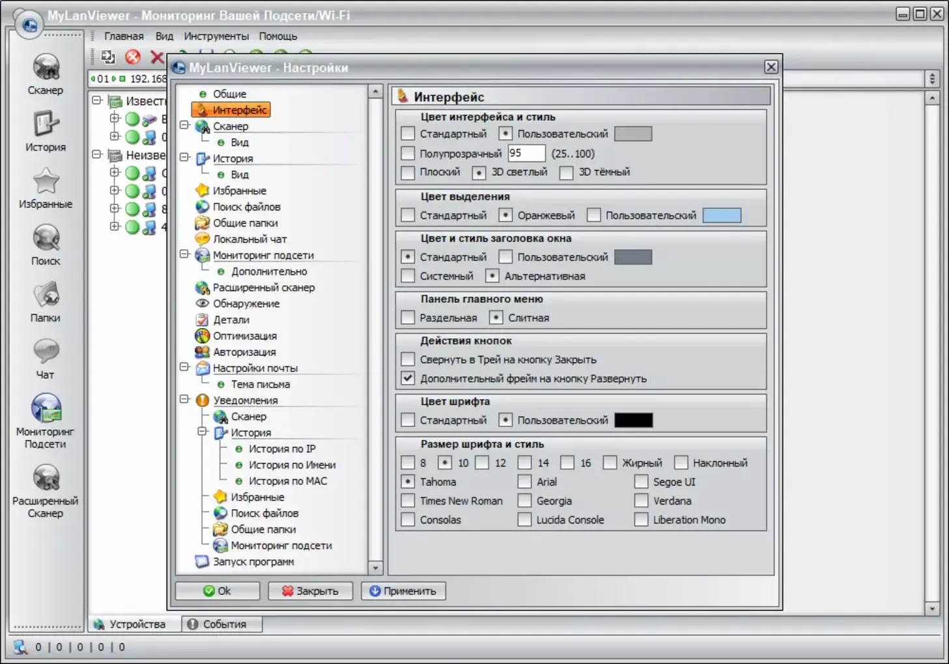The height and width of the screenshot is (664, 949).
Task: Click the Избранные star icon in sidebar
Action: click(46, 182)
